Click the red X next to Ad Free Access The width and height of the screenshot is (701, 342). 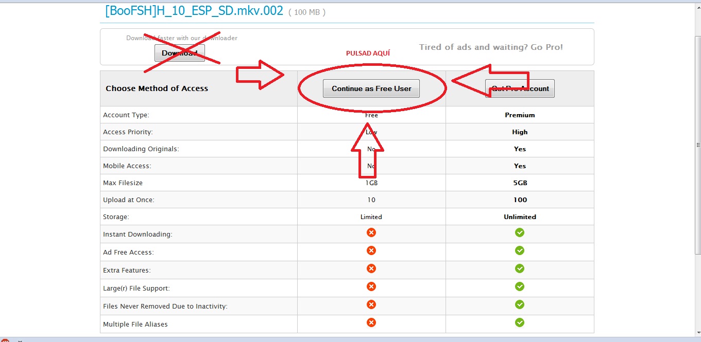[x=371, y=250]
